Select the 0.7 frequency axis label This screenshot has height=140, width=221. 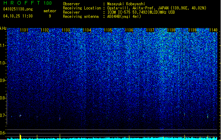tap(2, 115)
